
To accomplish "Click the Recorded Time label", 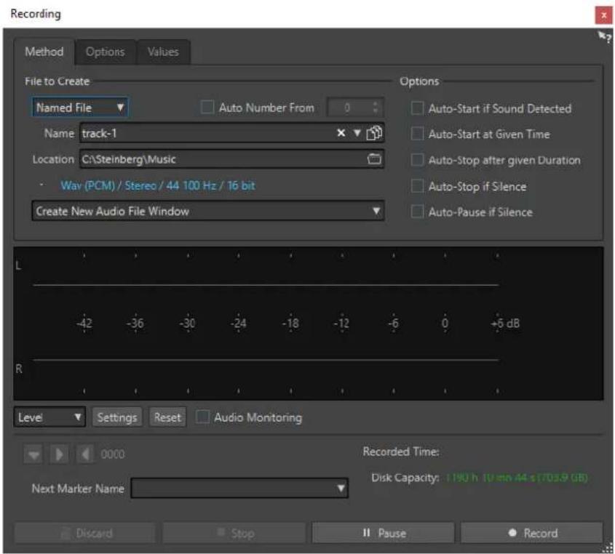I will point(401,451).
